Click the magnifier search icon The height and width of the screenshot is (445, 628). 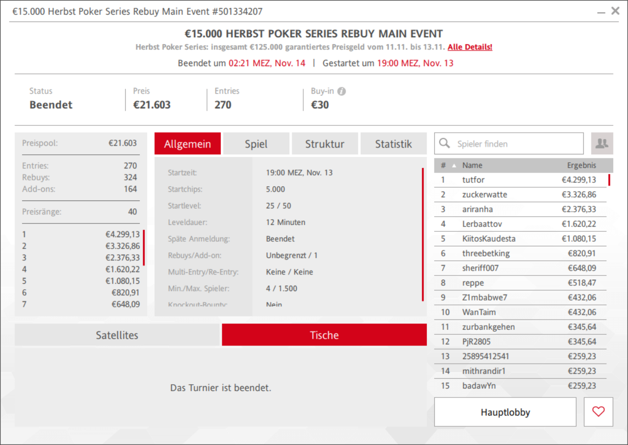pos(445,144)
